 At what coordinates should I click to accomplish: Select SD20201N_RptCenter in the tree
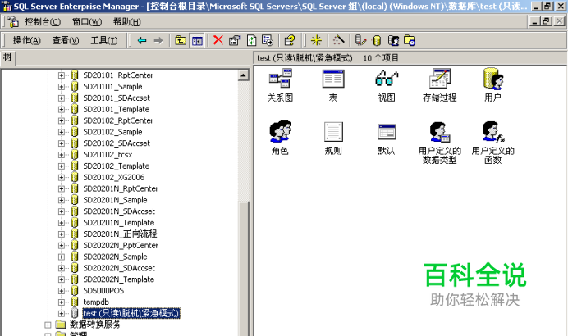pyautogui.click(x=121, y=188)
